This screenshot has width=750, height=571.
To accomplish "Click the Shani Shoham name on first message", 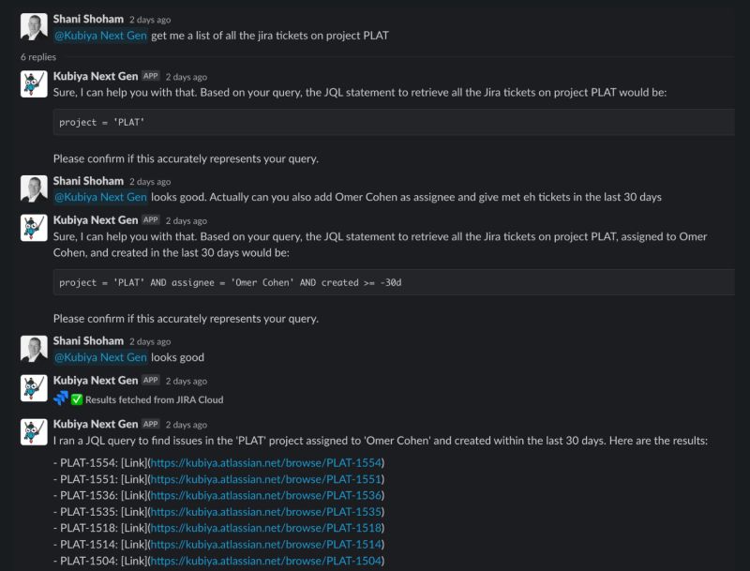I will (x=88, y=19).
